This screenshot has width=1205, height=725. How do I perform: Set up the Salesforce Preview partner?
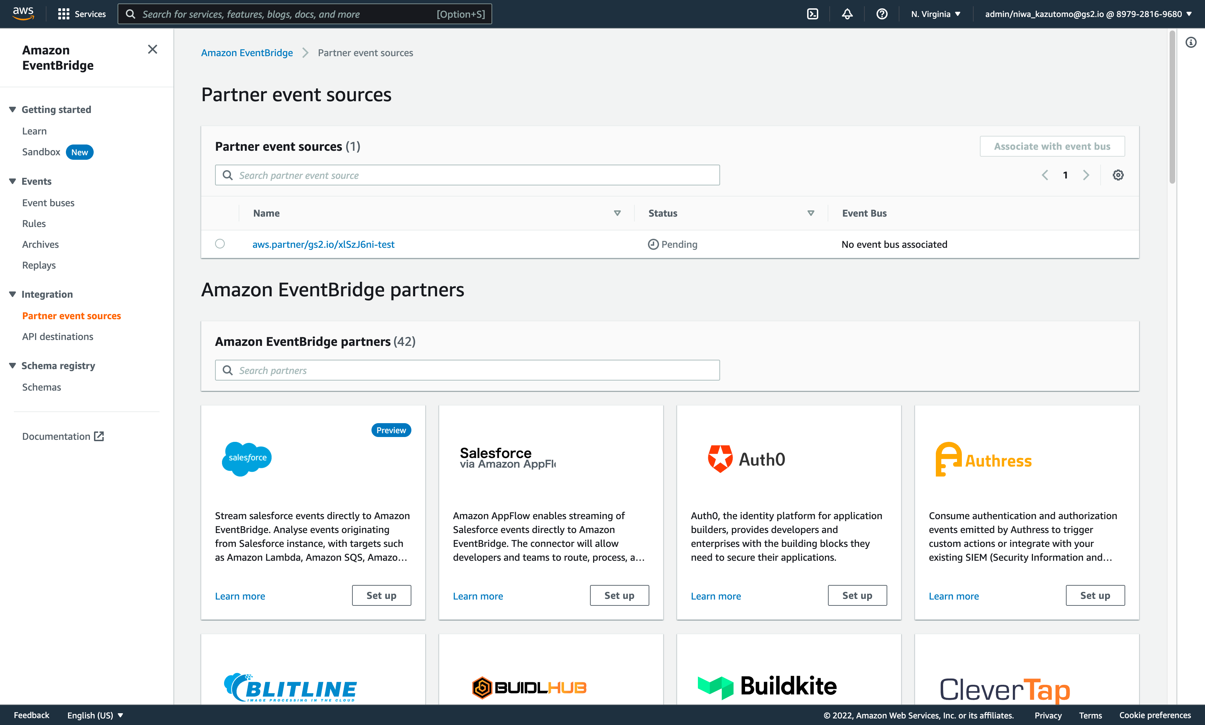381,595
